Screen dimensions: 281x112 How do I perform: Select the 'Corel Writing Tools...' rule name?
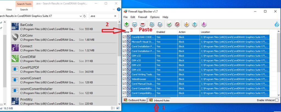pyautogui.click(x=143, y=74)
